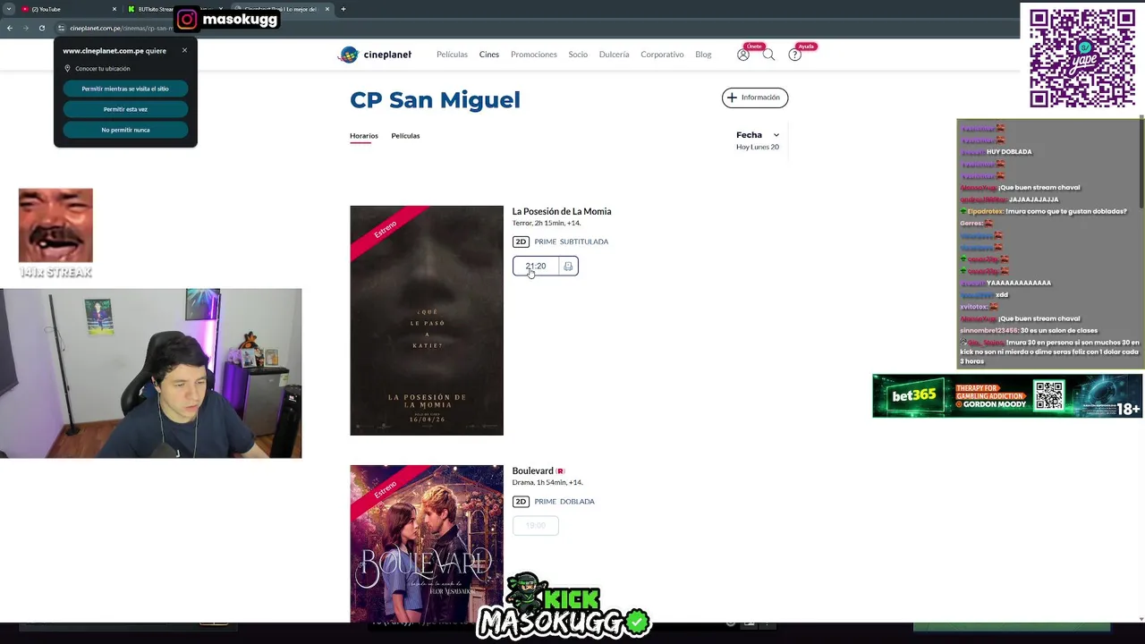The height and width of the screenshot is (644, 1145).
Task: Open the Blog menu item
Action: click(703, 55)
